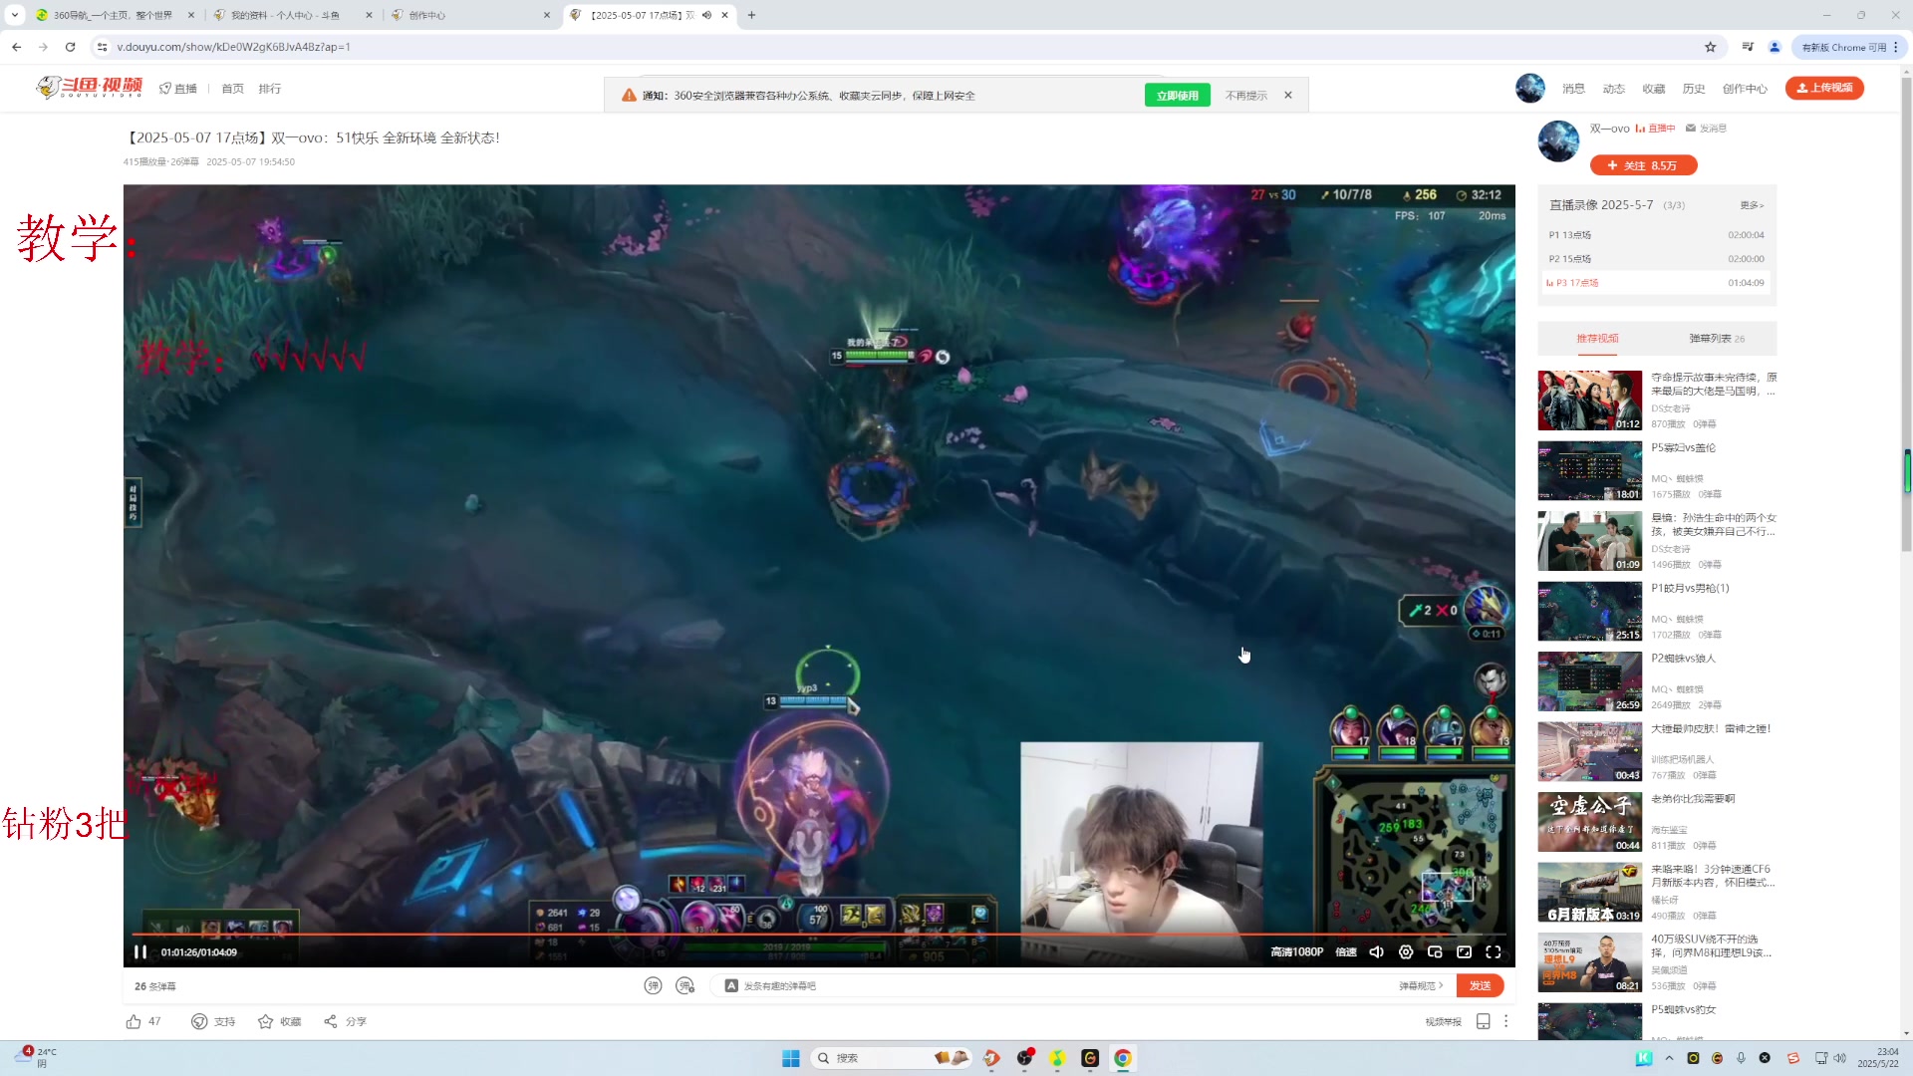
Task: Pause the video playback
Action: pyautogui.click(x=140, y=951)
